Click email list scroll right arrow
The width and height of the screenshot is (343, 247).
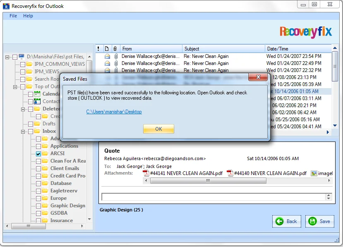point(327,132)
